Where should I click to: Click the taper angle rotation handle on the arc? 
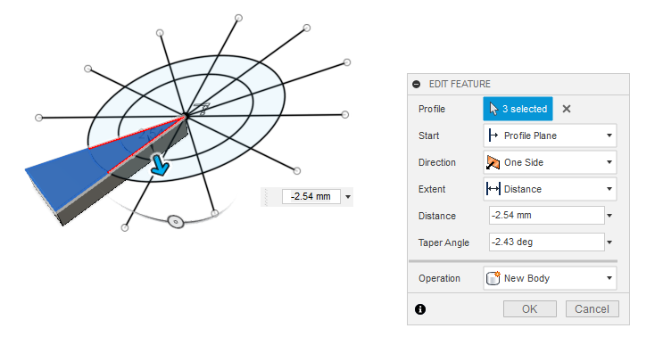coord(176,221)
